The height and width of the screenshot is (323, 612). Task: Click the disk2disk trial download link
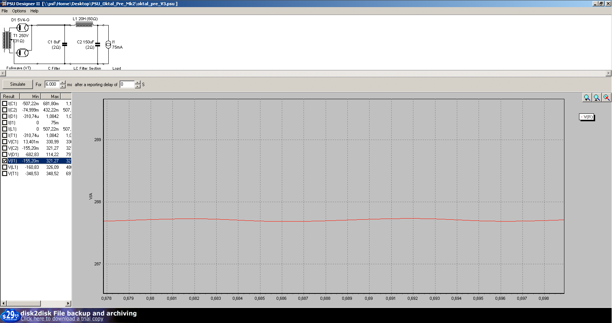[62, 319]
